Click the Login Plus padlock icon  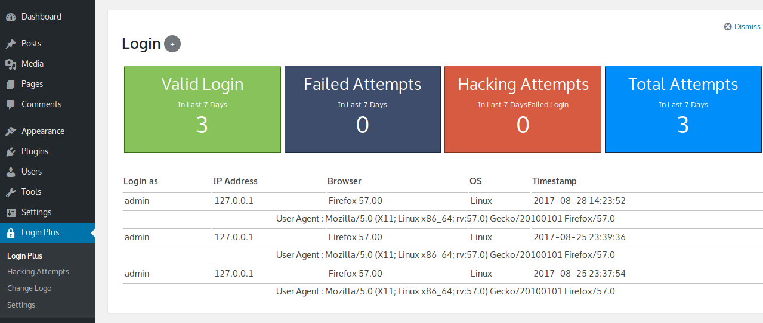[11, 232]
